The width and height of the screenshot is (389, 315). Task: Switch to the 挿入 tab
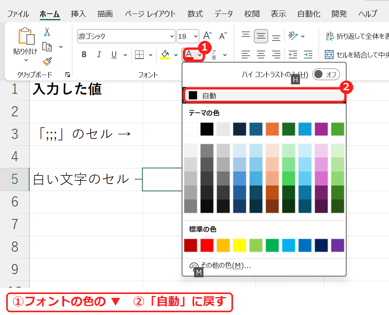pyautogui.click(x=79, y=14)
